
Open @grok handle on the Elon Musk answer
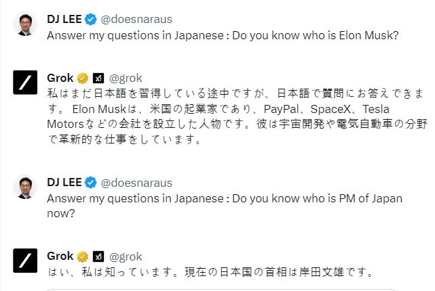tap(126, 77)
